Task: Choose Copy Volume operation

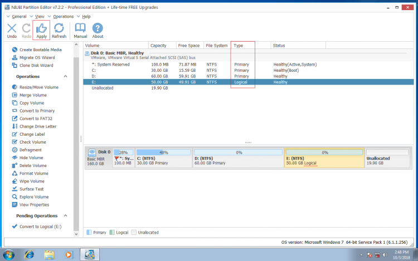Action: [28, 103]
